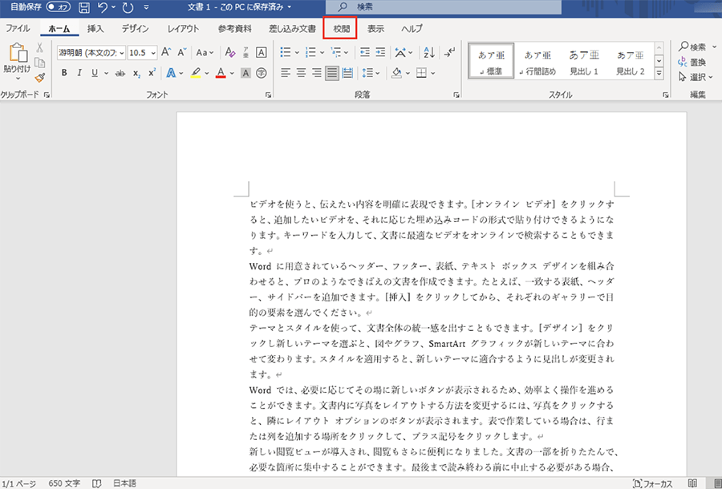
Task: Open the Customize Quick Access Toolbar dropdown
Action: 147,7
